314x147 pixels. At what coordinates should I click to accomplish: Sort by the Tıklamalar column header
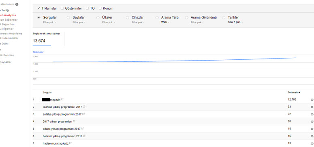pos(294,92)
